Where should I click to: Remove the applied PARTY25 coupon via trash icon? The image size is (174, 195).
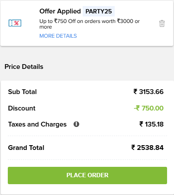coord(162,23)
